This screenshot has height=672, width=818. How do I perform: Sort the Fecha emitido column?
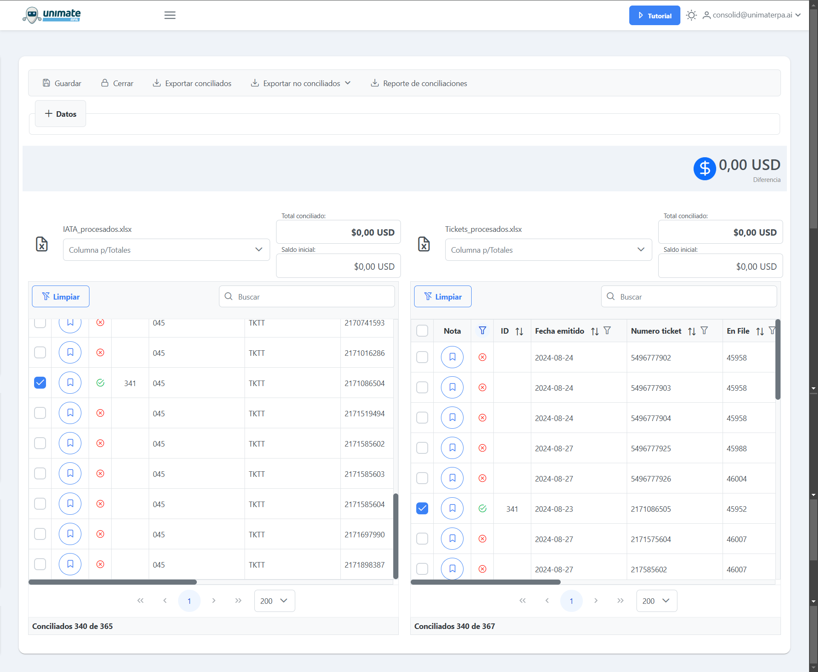tap(595, 331)
